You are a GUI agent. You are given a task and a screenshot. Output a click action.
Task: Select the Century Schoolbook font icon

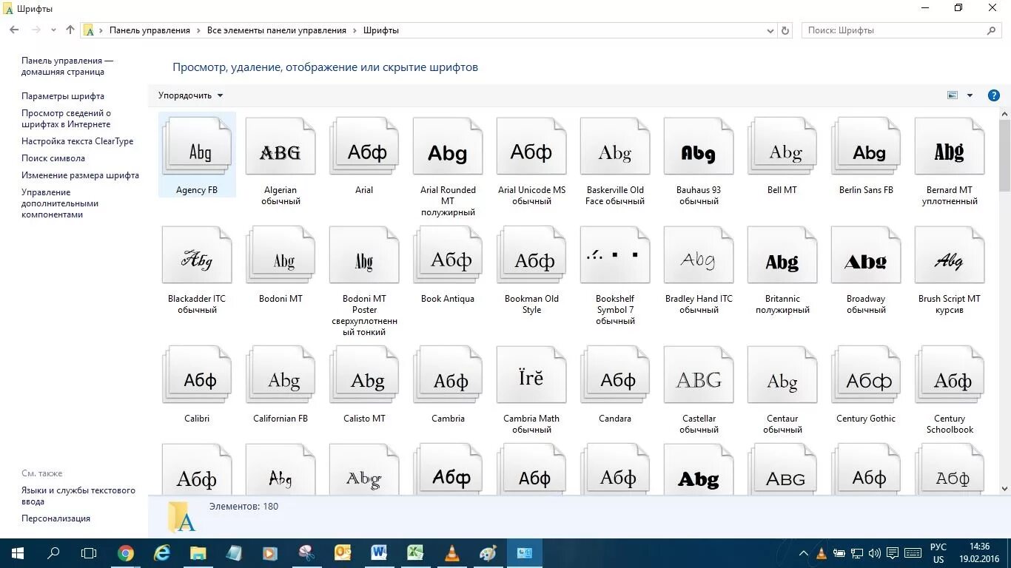(x=950, y=374)
